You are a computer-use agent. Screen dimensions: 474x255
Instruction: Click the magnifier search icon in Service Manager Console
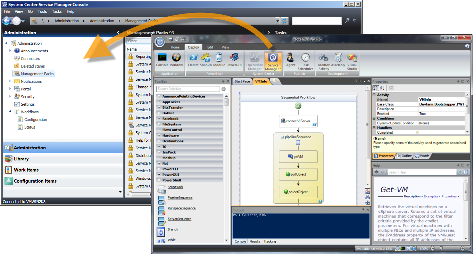coord(347,21)
